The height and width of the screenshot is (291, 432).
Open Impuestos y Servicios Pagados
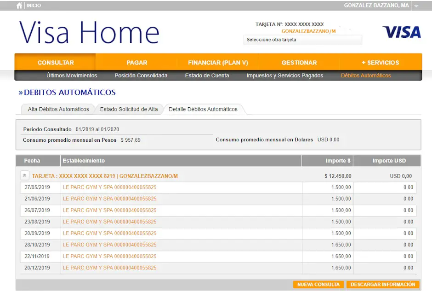[x=285, y=76]
